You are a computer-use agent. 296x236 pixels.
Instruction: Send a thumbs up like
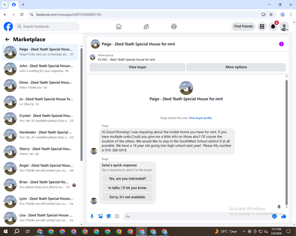(x=284, y=217)
